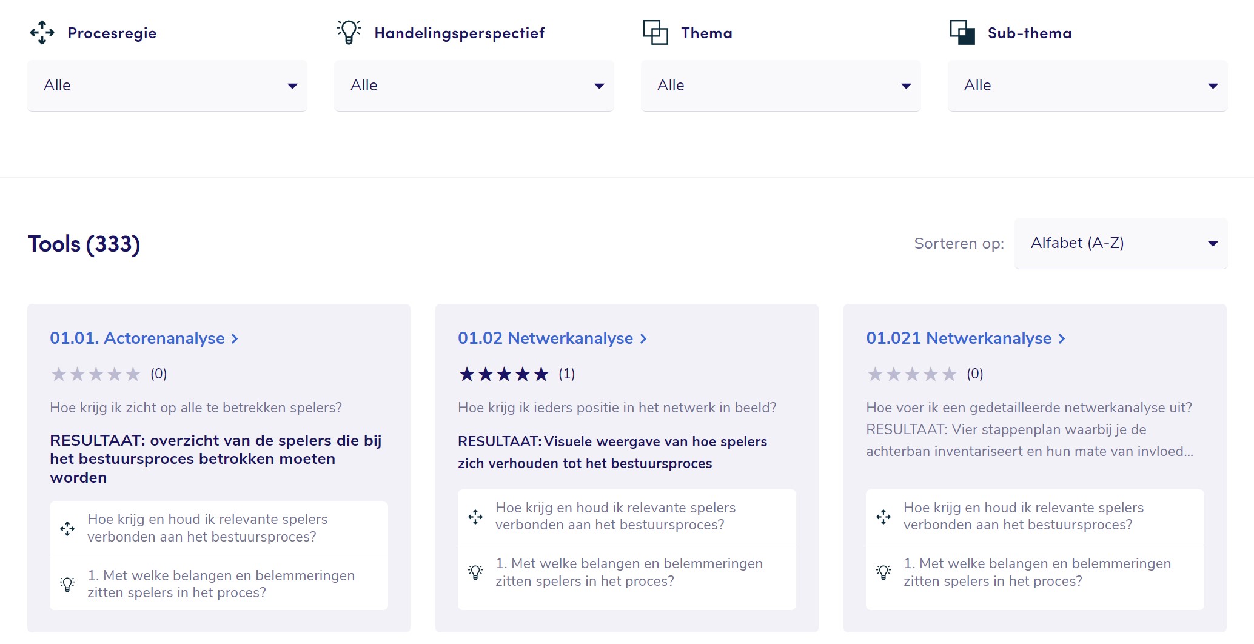Screen dimensions: 1254x644
Task: Rate Actorenanalyse with the fifth star
Action: (133, 374)
